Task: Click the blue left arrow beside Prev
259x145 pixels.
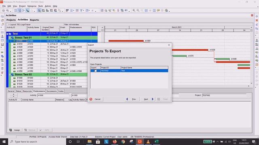Action: coord(127,99)
